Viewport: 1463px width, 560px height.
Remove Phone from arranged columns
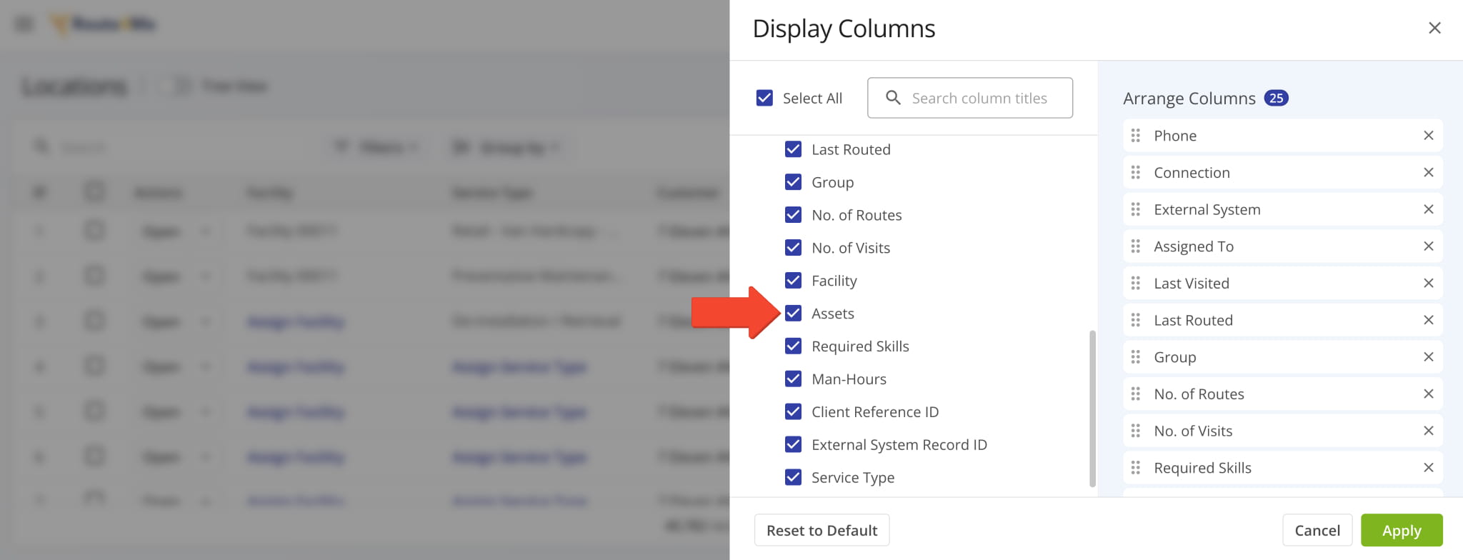point(1429,136)
